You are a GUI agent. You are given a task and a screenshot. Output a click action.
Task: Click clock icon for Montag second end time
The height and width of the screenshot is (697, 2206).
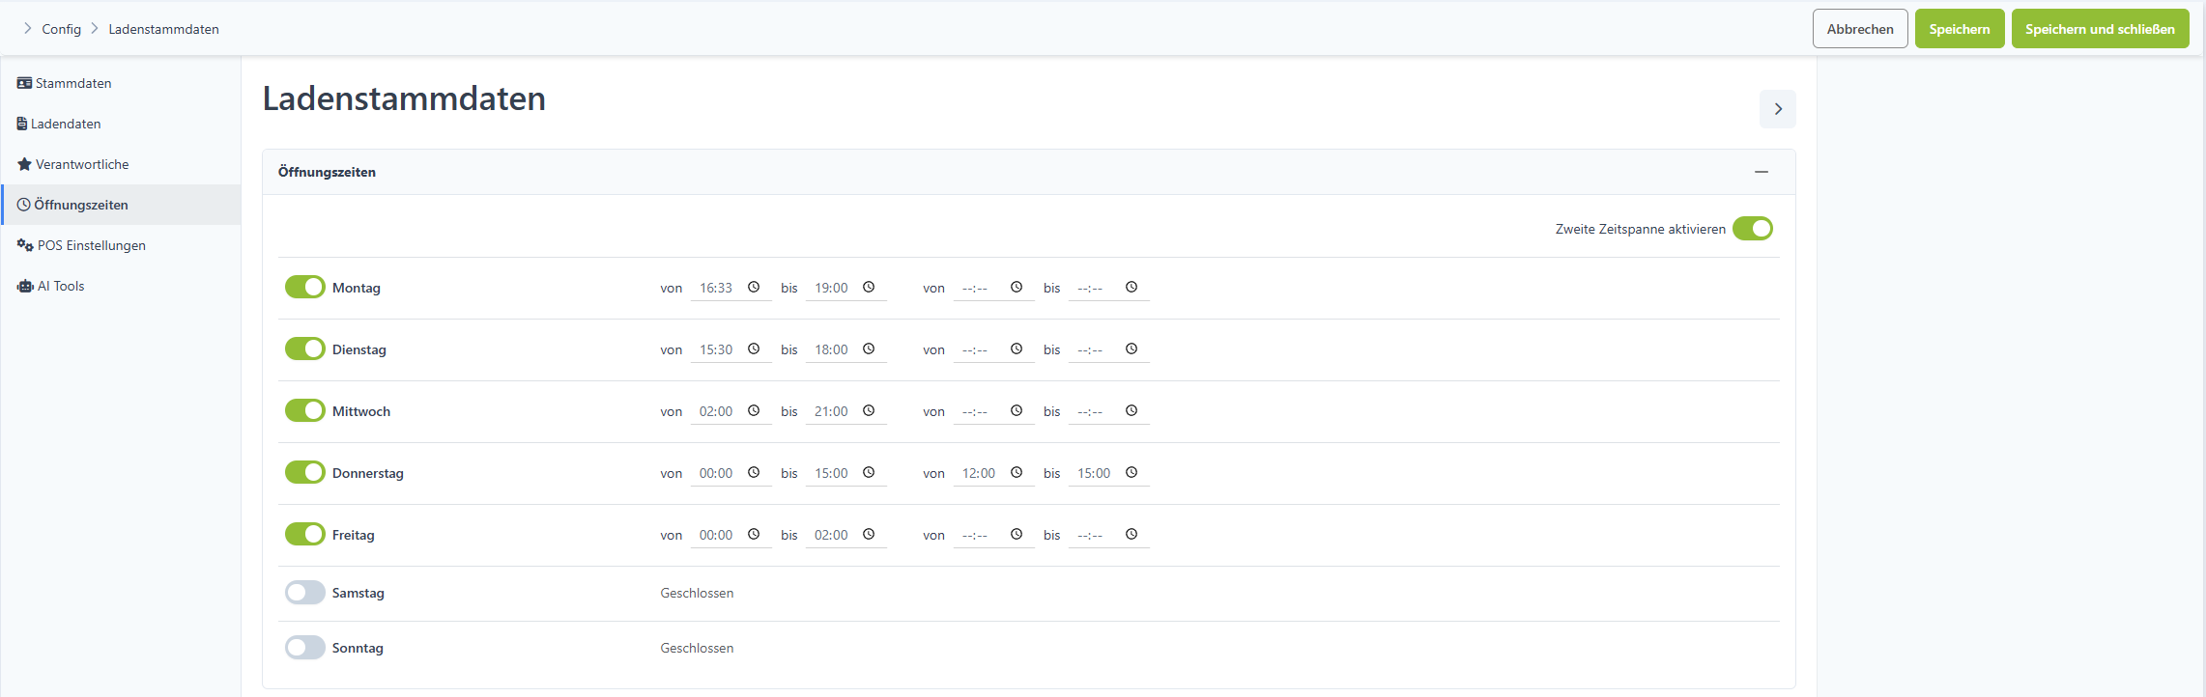click(1132, 287)
